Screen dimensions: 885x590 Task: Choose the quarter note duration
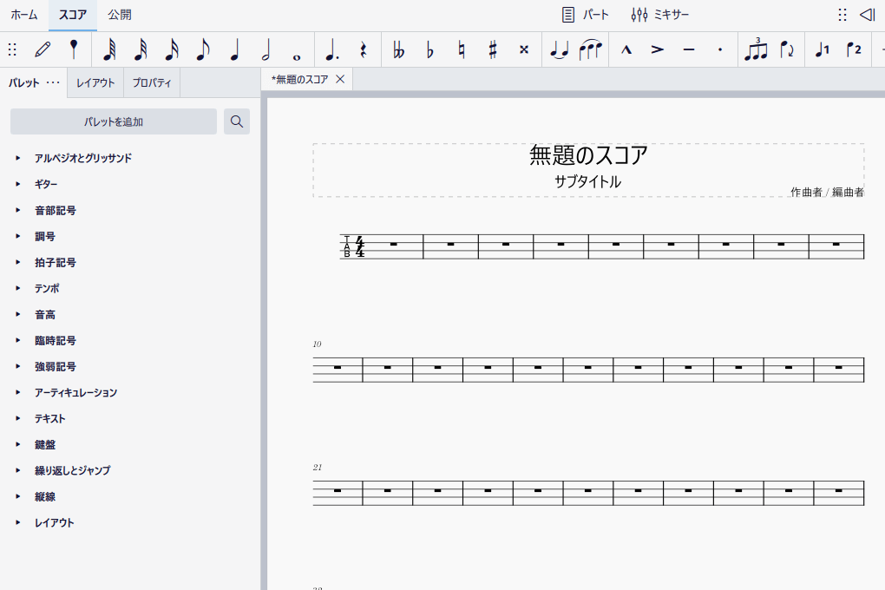(234, 49)
